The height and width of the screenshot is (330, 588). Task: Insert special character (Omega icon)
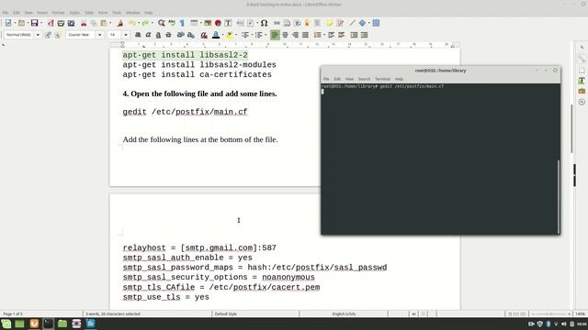coord(264,23)
